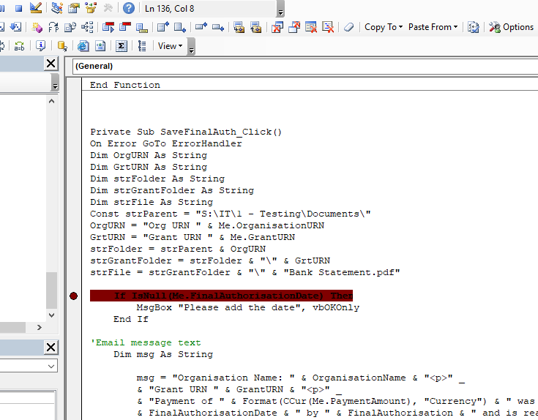Click the Reset (stop) square button

click(18, 8)
